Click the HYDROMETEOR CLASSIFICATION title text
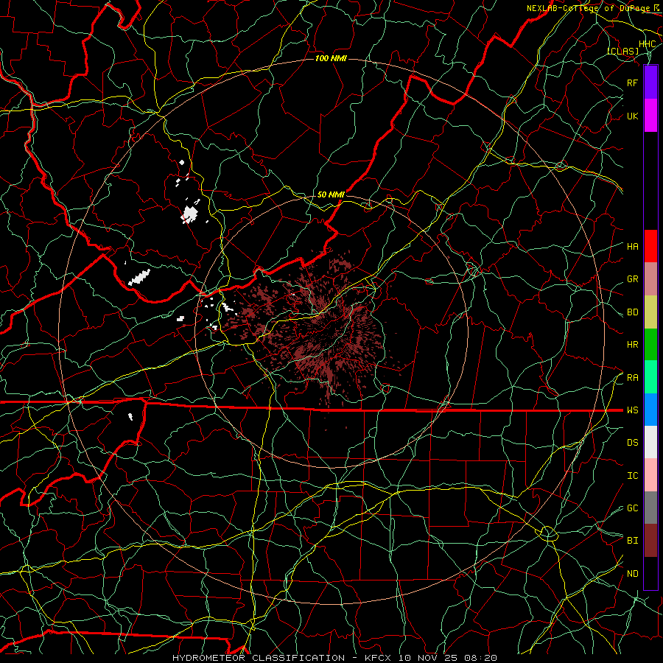The width and height of the screenshot is (663, 663). pos(259,658)
